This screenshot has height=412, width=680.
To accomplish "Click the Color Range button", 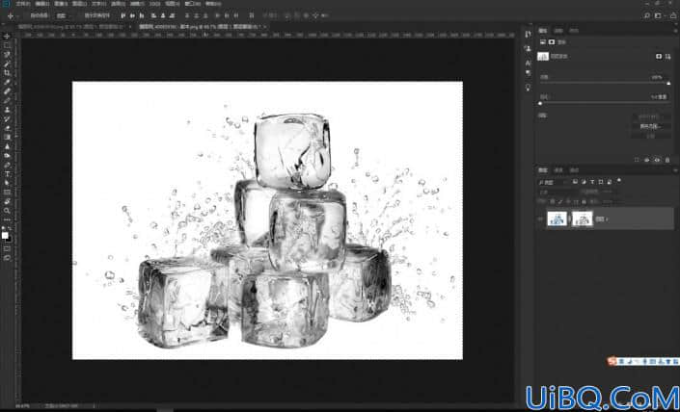I will tap(649, 126).
